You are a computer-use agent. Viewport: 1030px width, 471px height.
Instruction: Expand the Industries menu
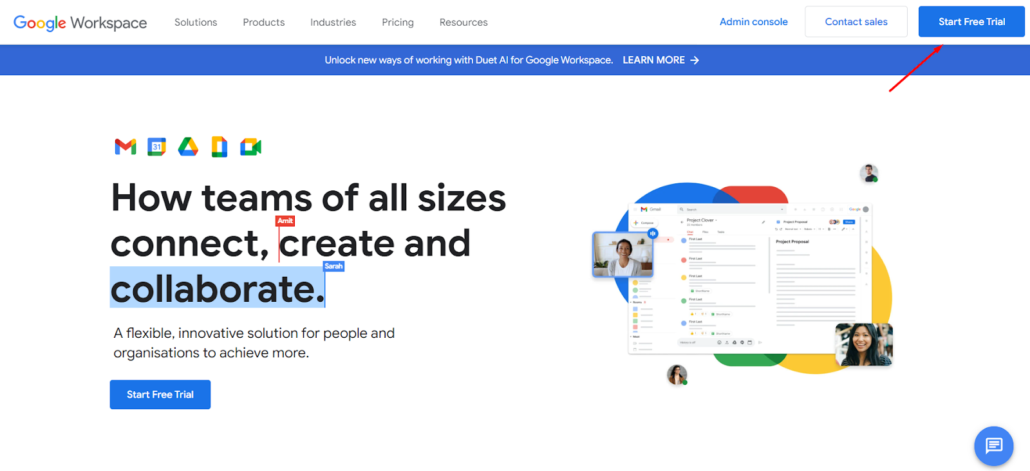coord(333,23)
